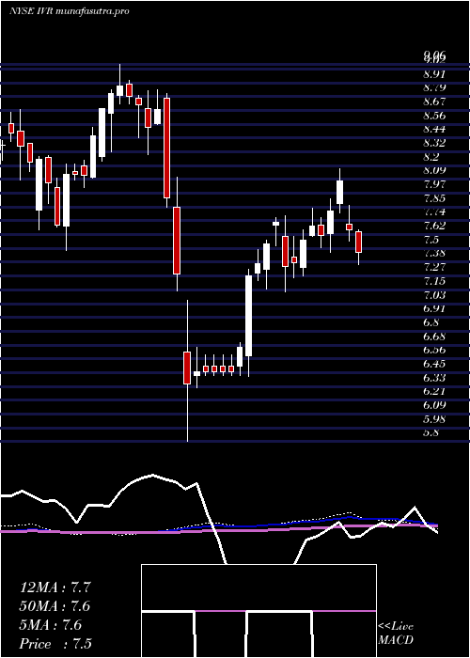Viewport: 470px width, 658px height.
Task: Select the 8.79 price axis label
Action: click(x=434, y=87)
